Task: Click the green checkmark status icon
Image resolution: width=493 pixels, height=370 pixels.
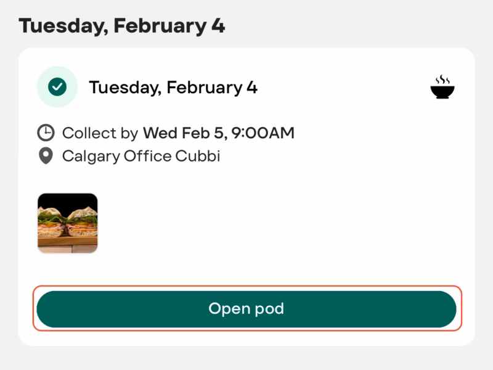Action: (57, 87)
